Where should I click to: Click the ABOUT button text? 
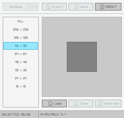111,7
